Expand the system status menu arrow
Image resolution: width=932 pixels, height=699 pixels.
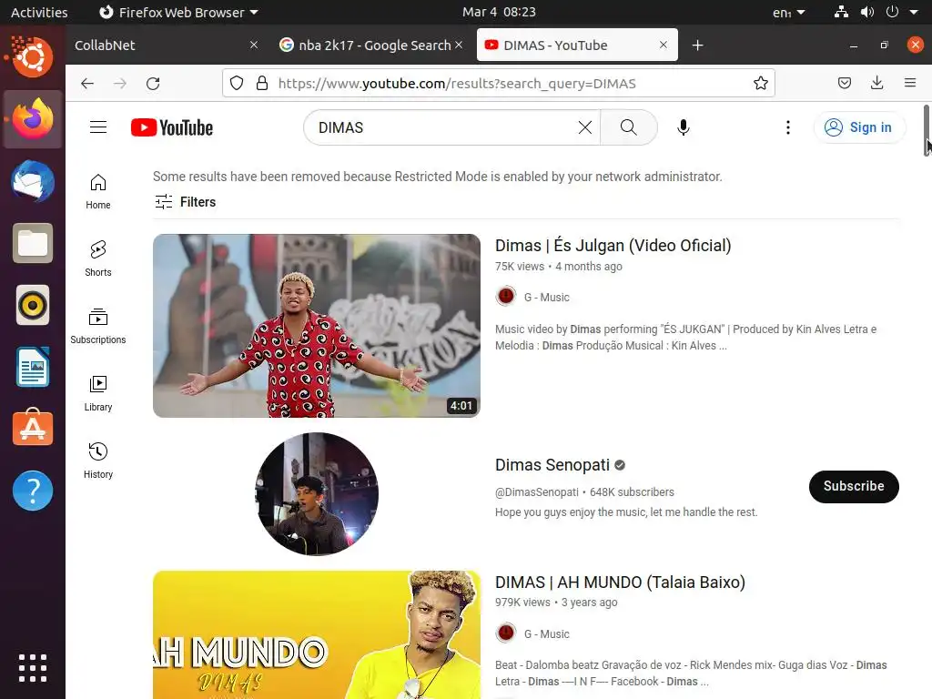click(x=914, y=12)
